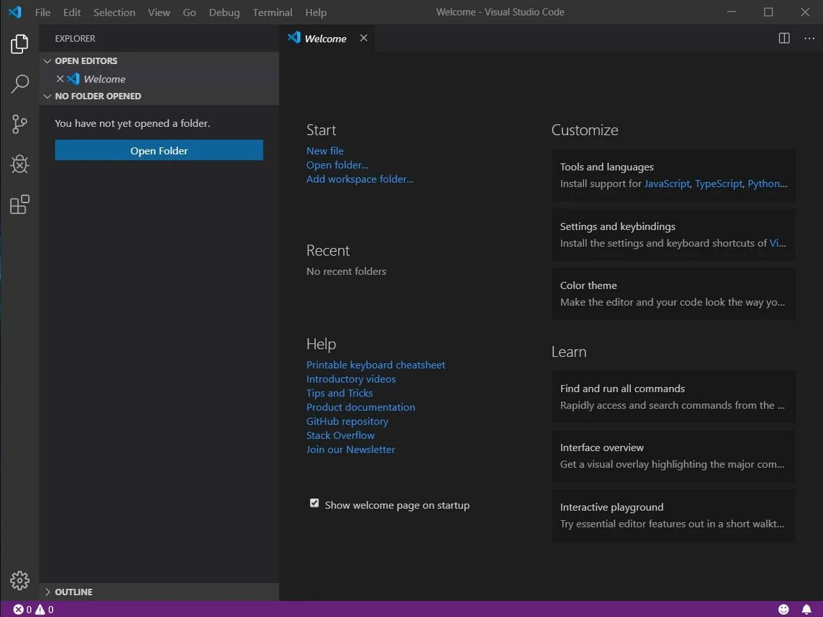
Task: Open the Source Control view
Action: click(x=20, y=124)
